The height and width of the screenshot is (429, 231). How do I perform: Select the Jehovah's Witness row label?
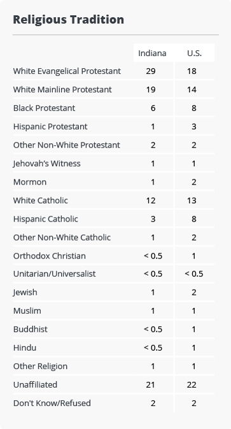47,164
